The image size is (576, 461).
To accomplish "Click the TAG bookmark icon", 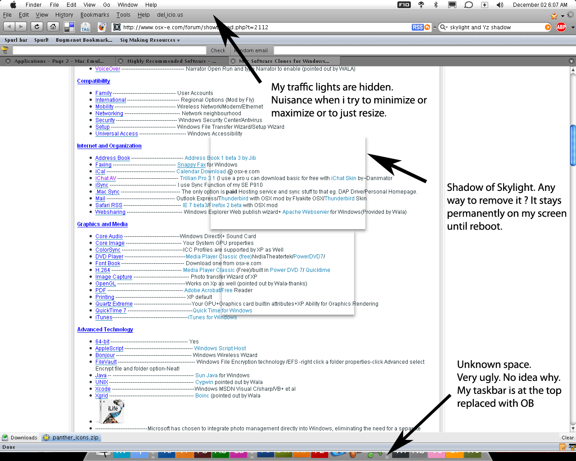I will [85, 27].
